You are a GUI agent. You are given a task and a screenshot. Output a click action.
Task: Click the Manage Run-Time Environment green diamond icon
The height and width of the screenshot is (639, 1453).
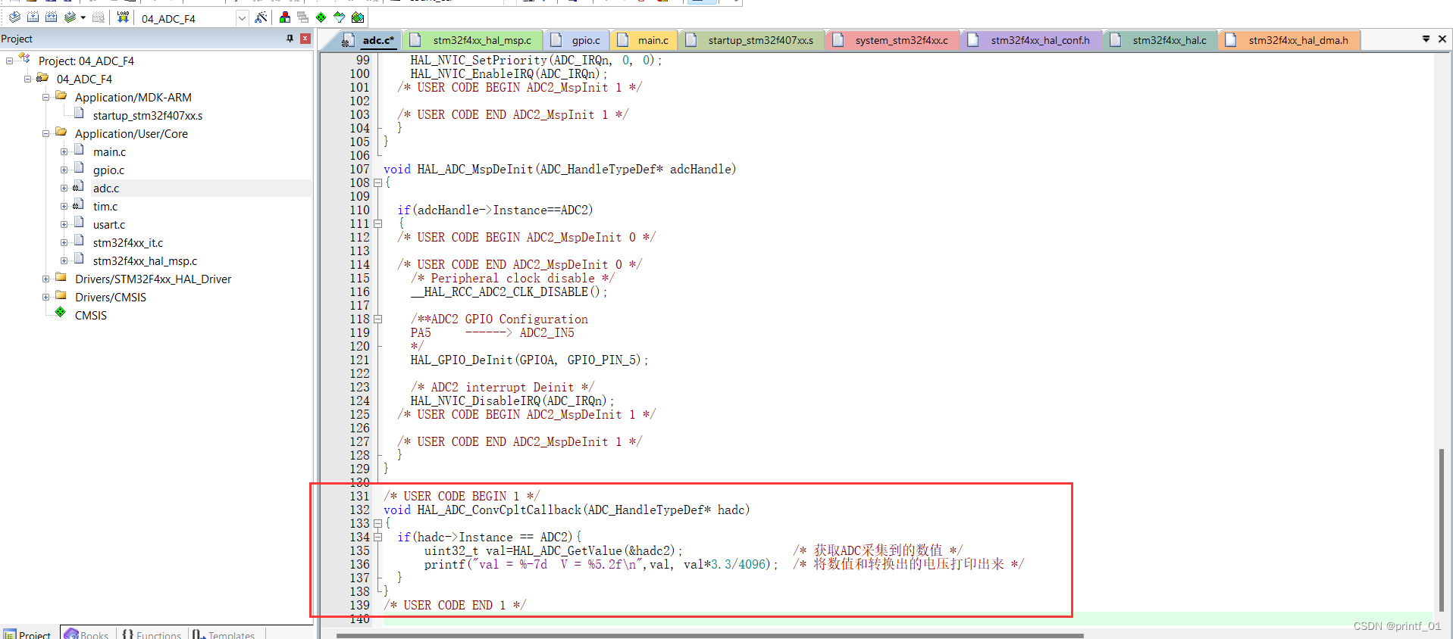pos(321,17)
